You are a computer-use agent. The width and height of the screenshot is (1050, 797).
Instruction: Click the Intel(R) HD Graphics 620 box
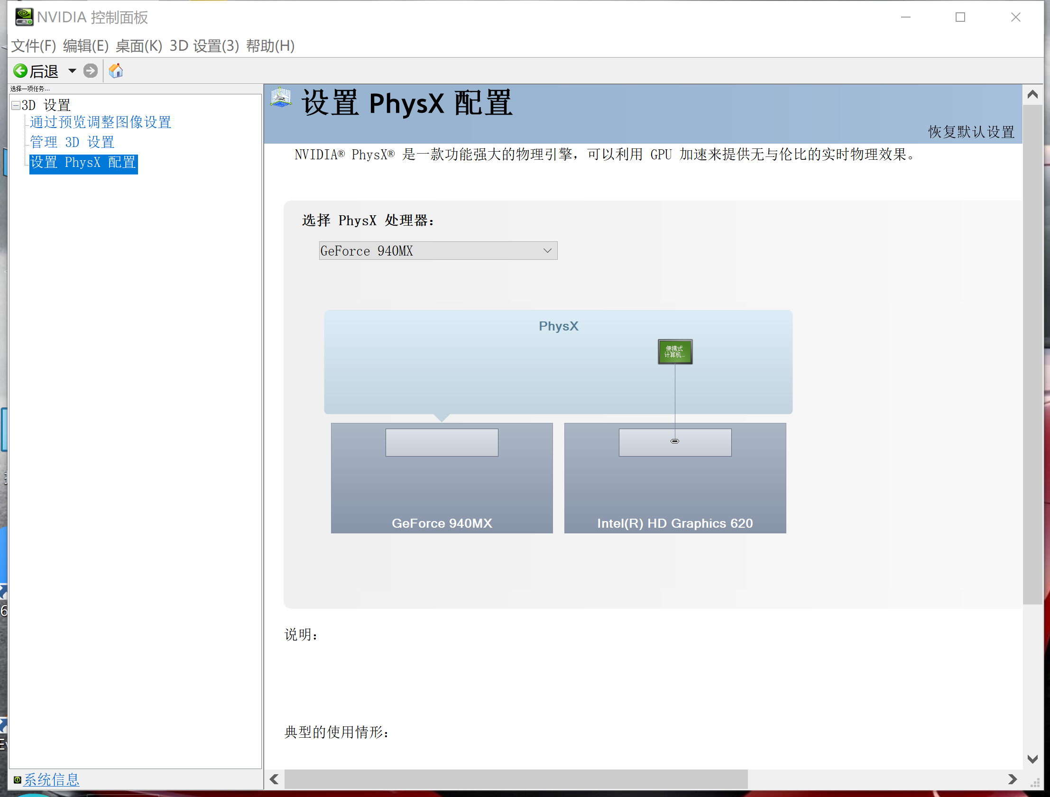click(675, 478)
